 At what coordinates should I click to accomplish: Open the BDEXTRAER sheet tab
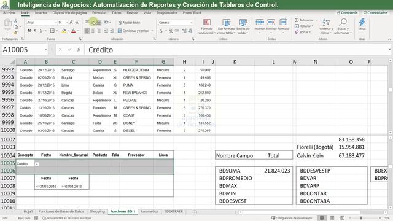[x=173, y=211]
